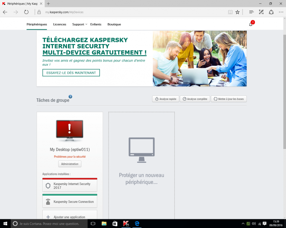Go to the Enfants tab
The image size is (286, 228).
tap(96, 24)
